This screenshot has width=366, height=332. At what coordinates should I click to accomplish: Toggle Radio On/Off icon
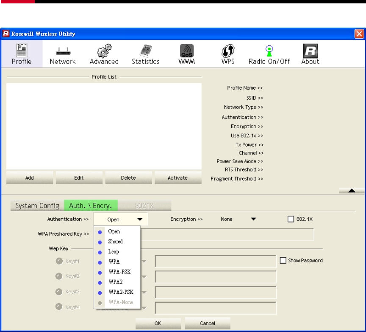(x=269, y=51)
